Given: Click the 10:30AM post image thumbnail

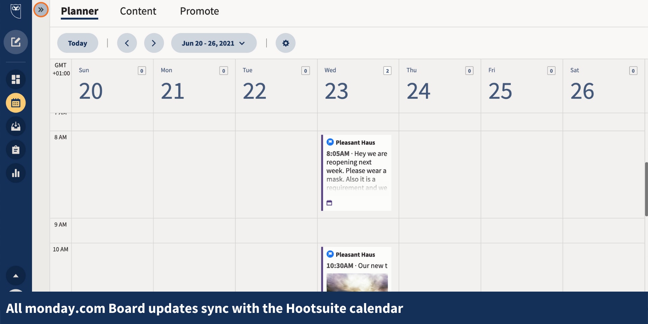Looking at the screenshot, I should [x=357, y=282].
